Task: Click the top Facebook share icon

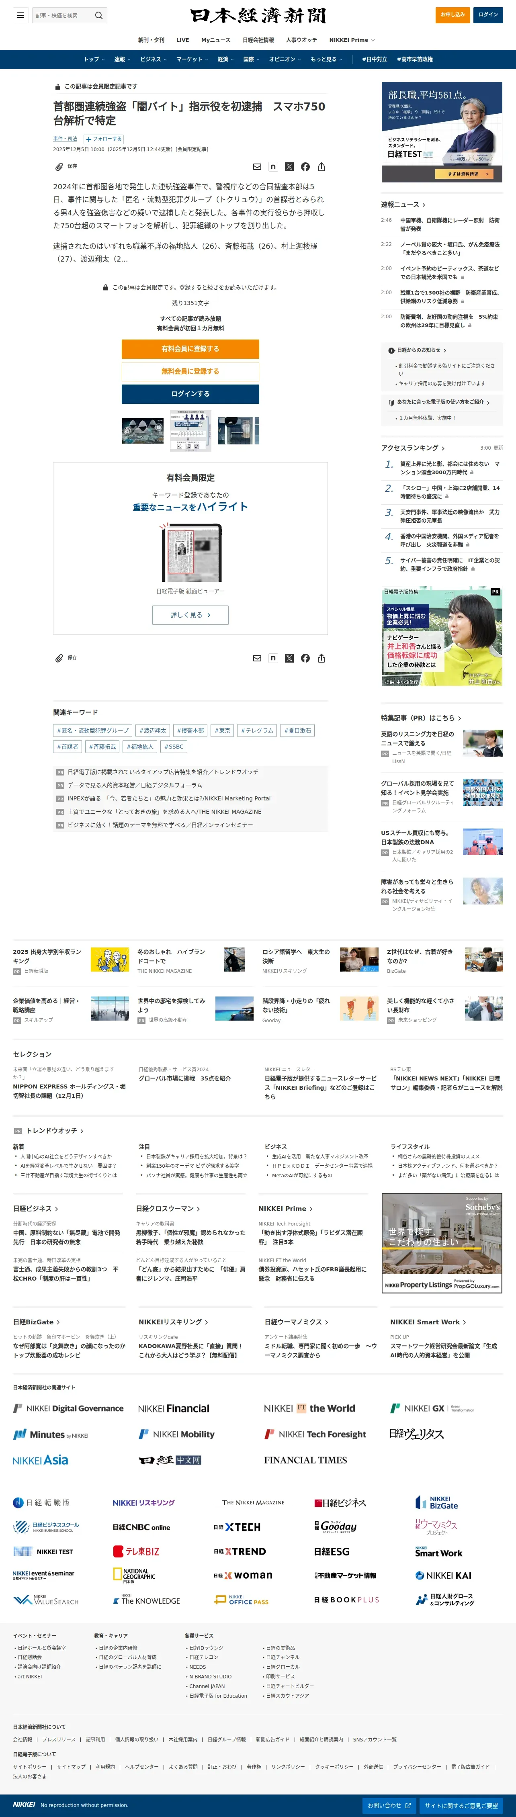Action: click(305, 167)
